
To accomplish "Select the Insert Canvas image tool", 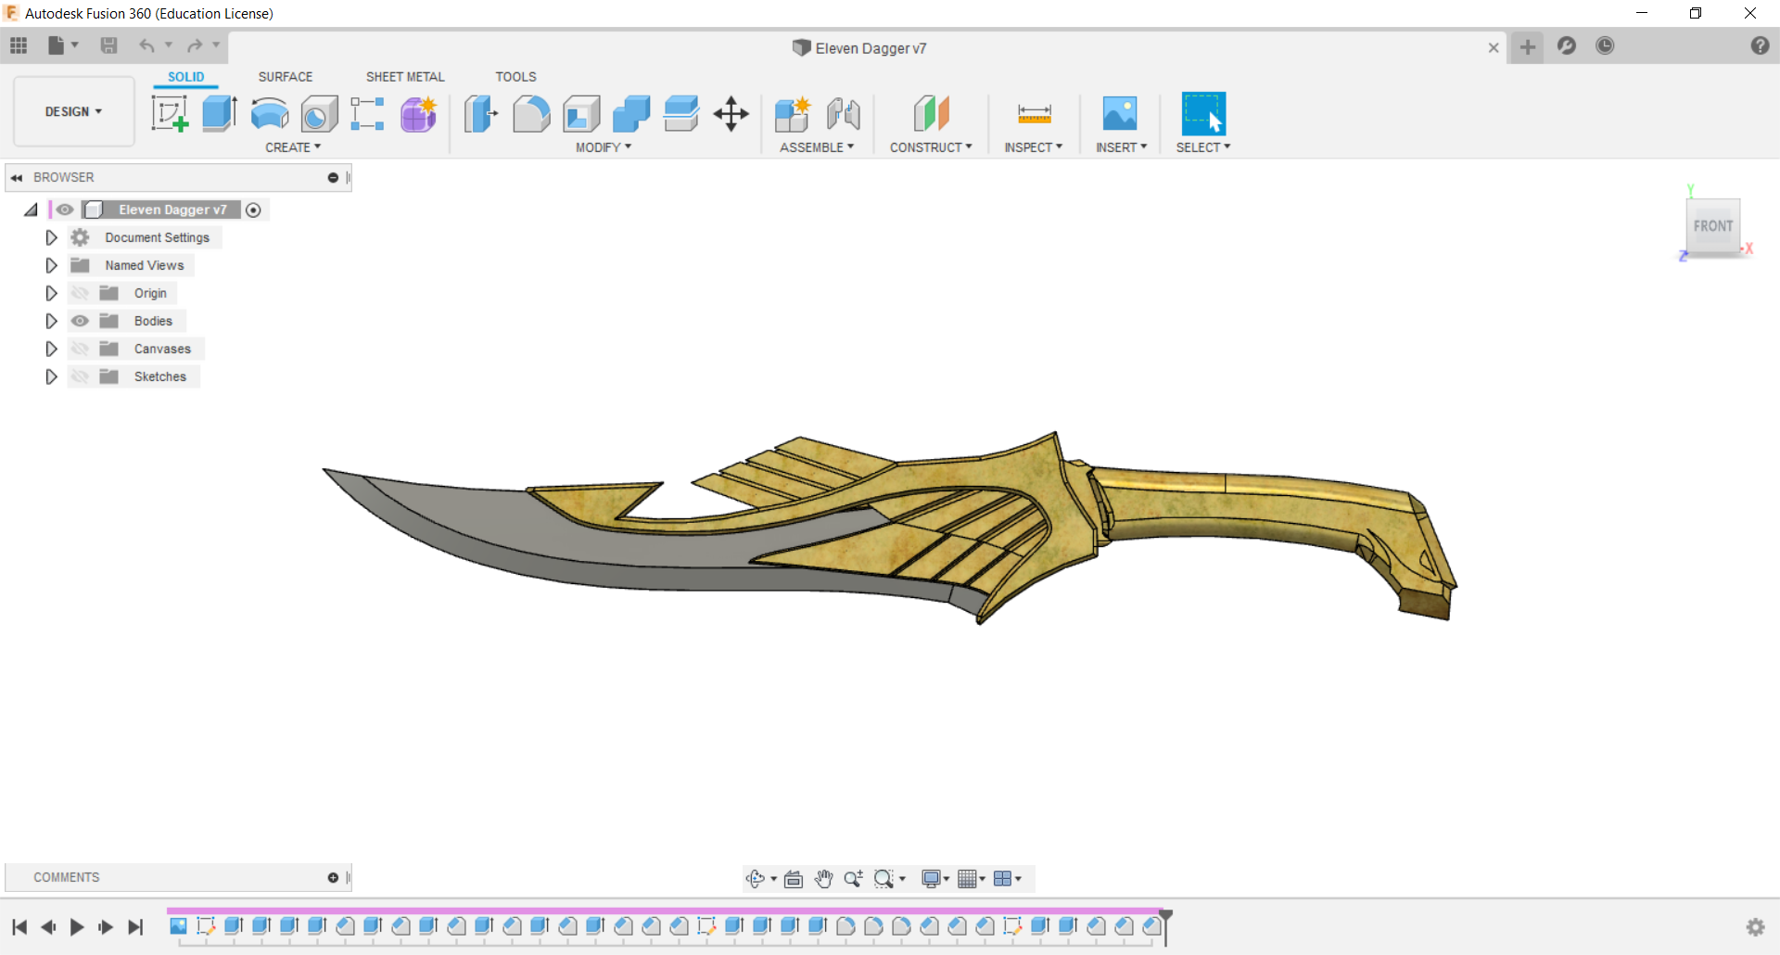I will (x=1120, y=114).
